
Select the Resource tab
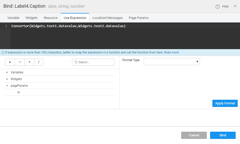click(51, 18)
